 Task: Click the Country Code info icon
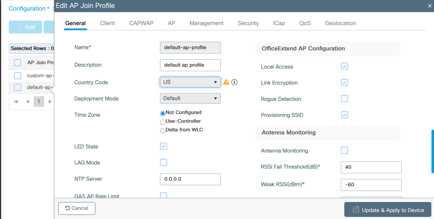(x=234, y=82)
